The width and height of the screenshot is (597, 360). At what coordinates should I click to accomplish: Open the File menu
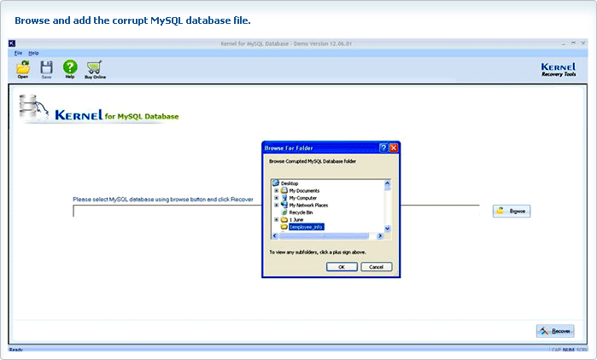point(18,53)
